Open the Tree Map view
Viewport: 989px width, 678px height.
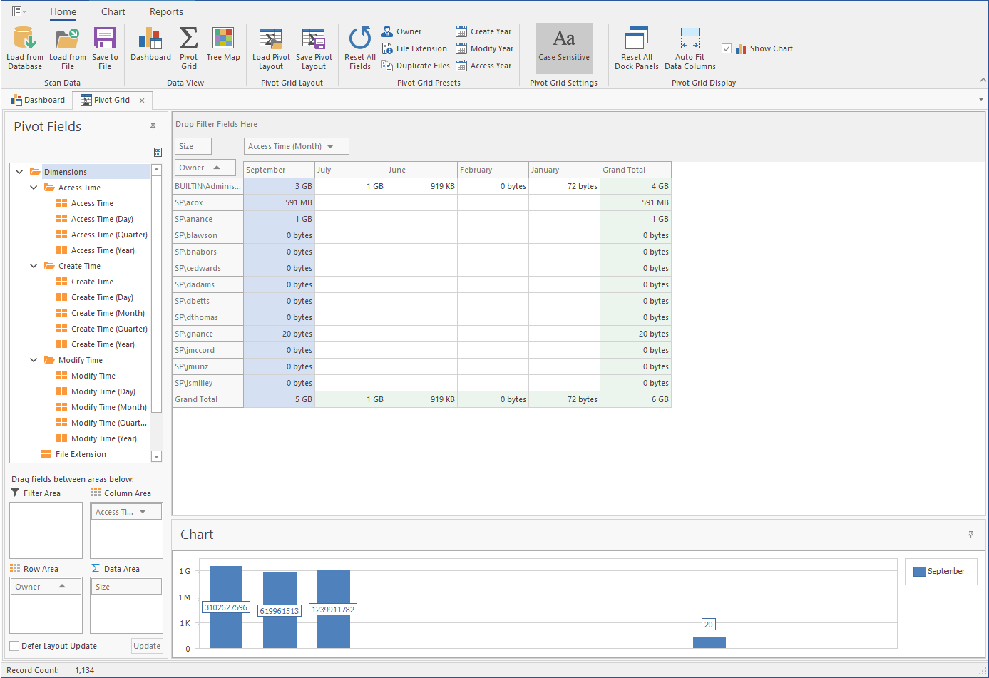coord(222,40)
